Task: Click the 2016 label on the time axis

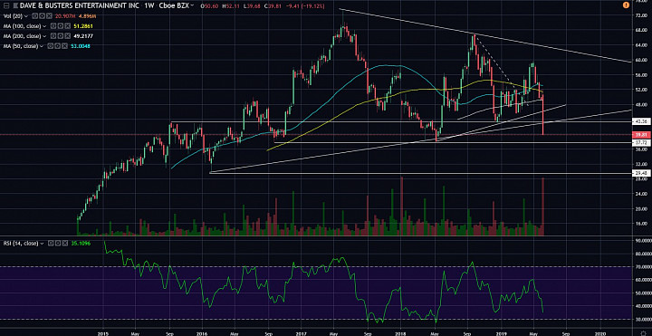Action: [x=201, y=333]
